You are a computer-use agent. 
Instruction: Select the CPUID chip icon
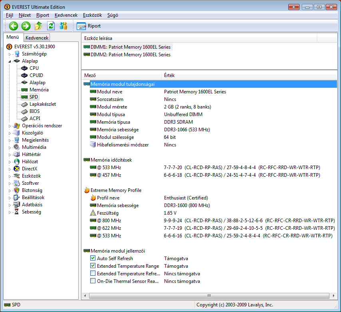pos(24,75)
